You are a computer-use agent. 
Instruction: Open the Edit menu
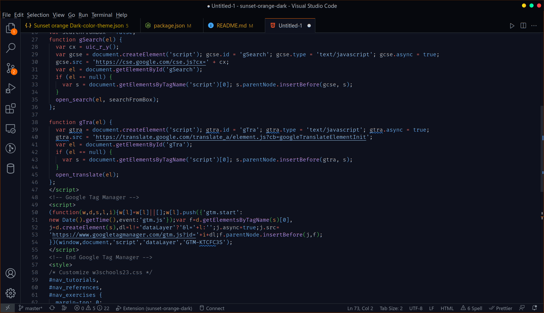[19, 15]
